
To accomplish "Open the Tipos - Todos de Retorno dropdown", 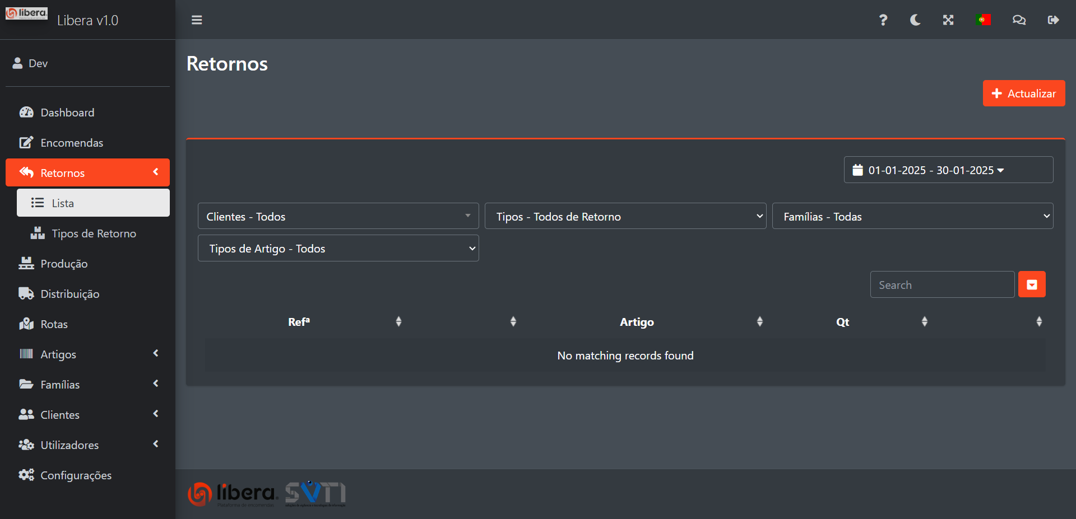I will pos(625,216).
